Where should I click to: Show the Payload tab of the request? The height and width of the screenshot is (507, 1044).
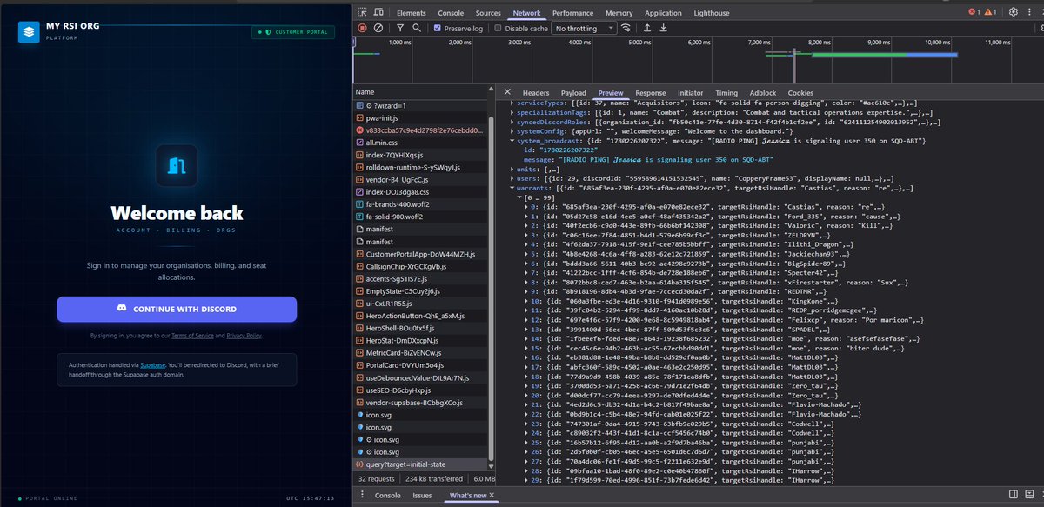coord(573,93)
